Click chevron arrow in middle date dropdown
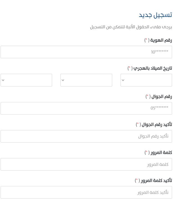The height and width of the screenshot is (203, 174). [63, 80]
